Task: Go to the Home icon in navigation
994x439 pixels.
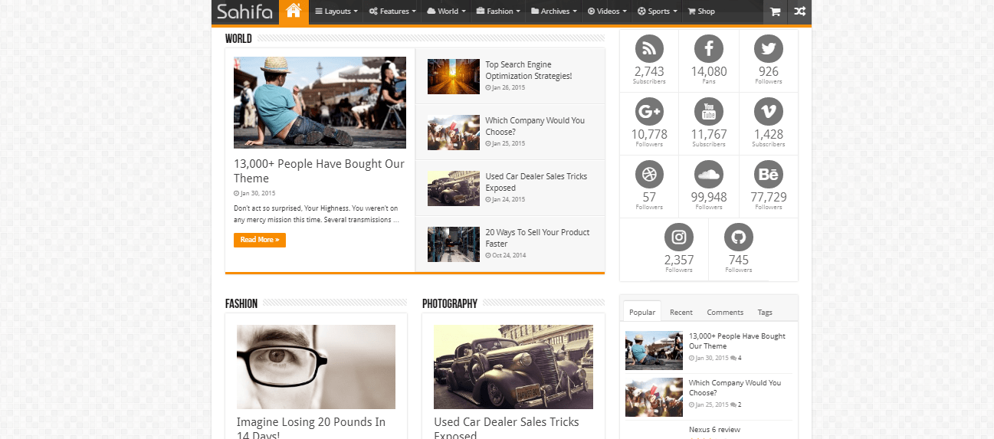Action: point(293,11)
